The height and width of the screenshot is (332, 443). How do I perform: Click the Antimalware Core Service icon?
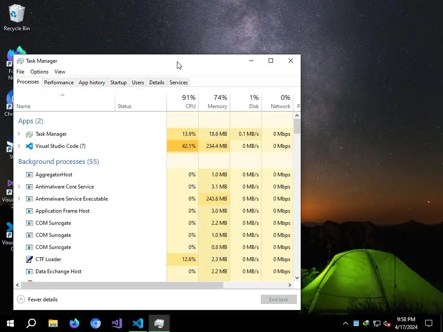[29, 187]
